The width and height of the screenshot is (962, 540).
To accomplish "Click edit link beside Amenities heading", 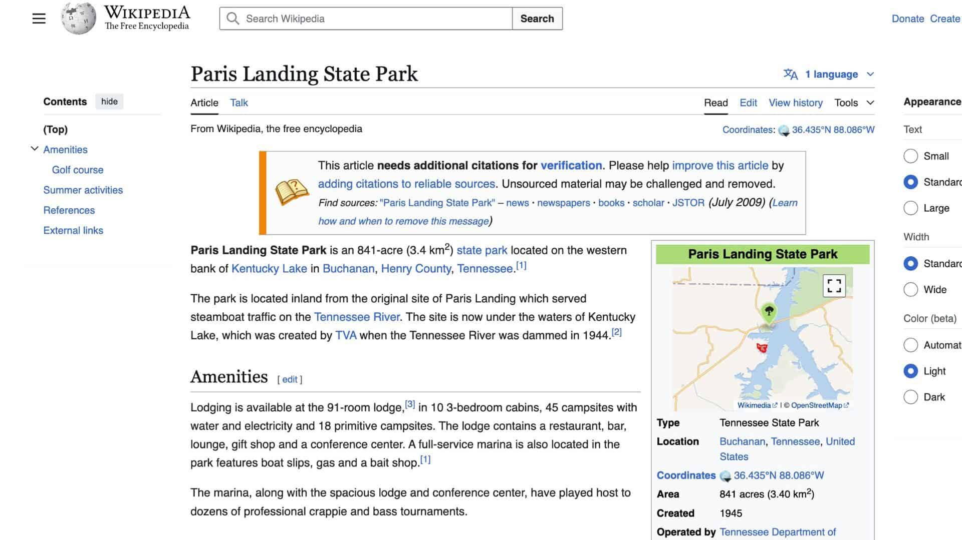I will click(290, 379).
